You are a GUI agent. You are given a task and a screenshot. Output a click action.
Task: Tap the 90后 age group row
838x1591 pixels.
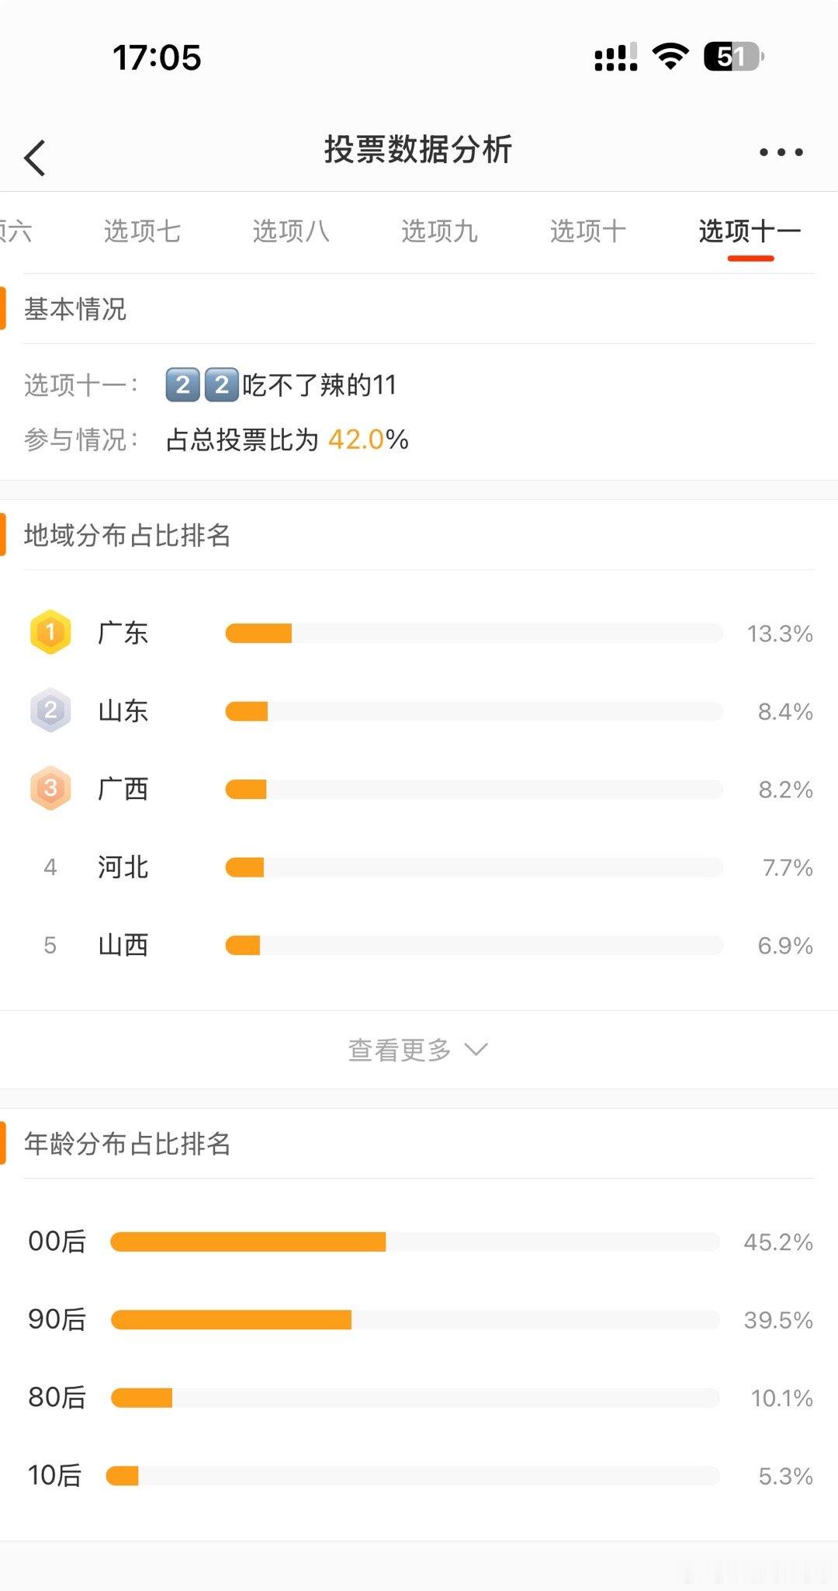pos(419,1319)
